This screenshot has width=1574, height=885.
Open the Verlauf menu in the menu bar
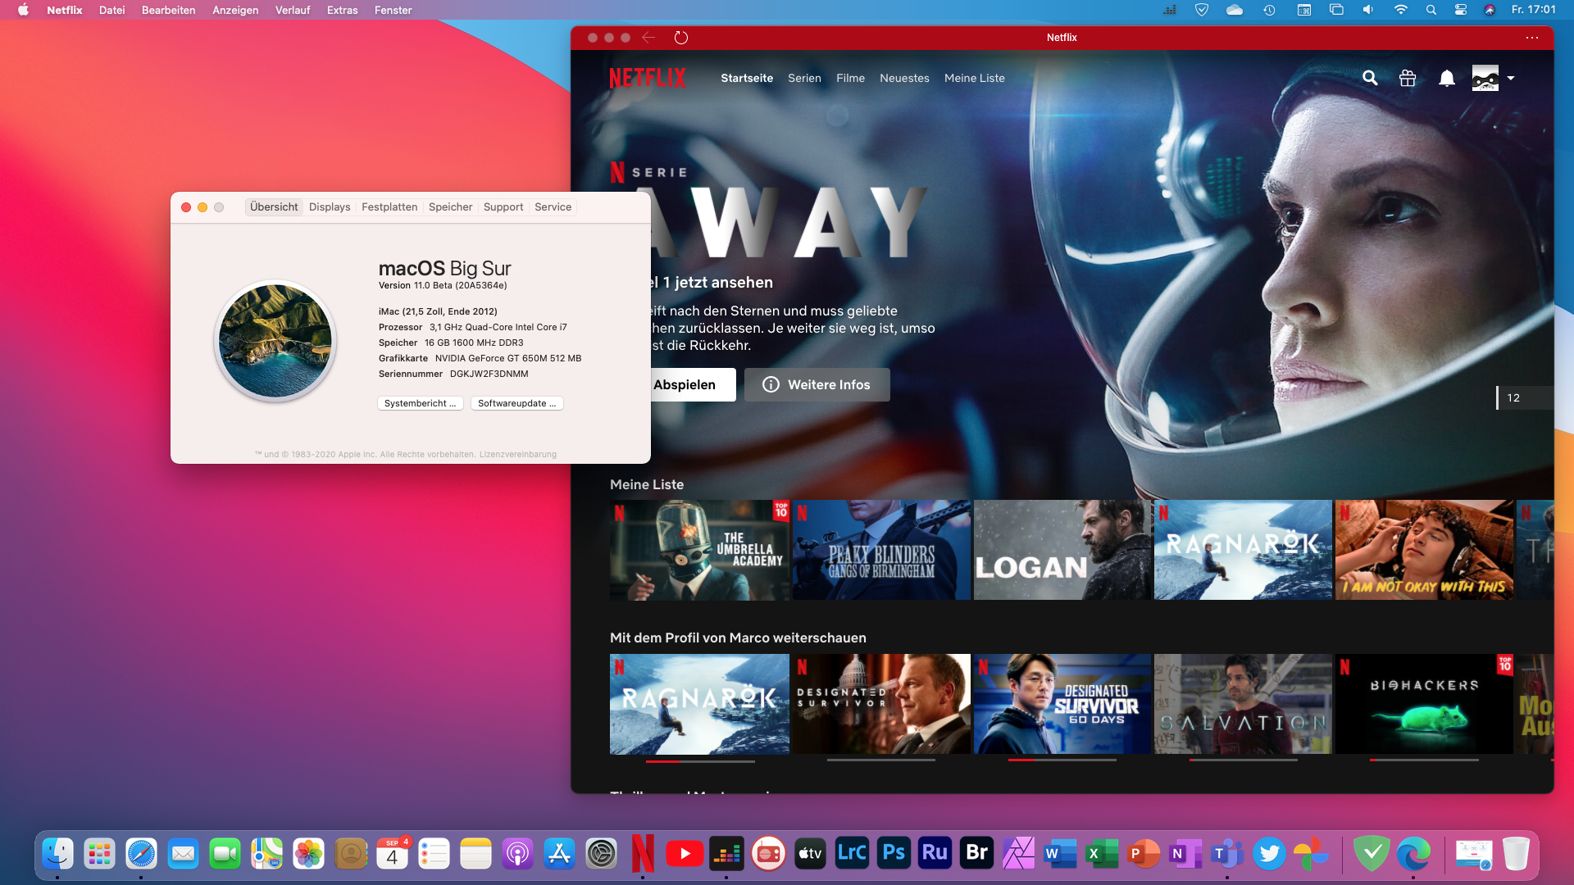coord(292,10)
